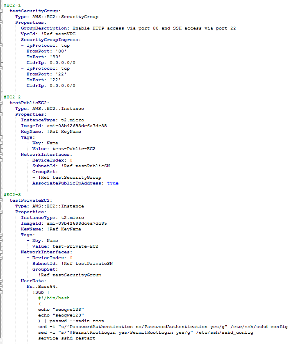298x344 pixels.
Task: Click the Fn::Base64: key
Action: [x=42, y=287]
